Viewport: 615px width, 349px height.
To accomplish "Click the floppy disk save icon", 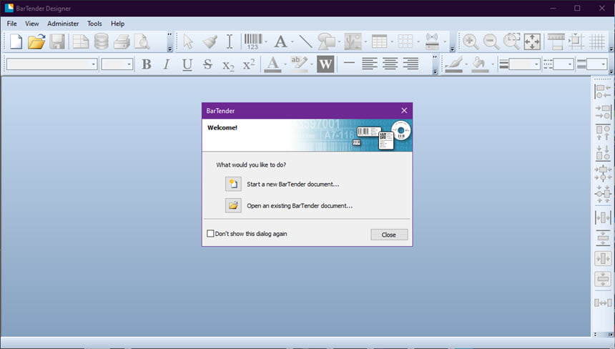I will [57, 41].
